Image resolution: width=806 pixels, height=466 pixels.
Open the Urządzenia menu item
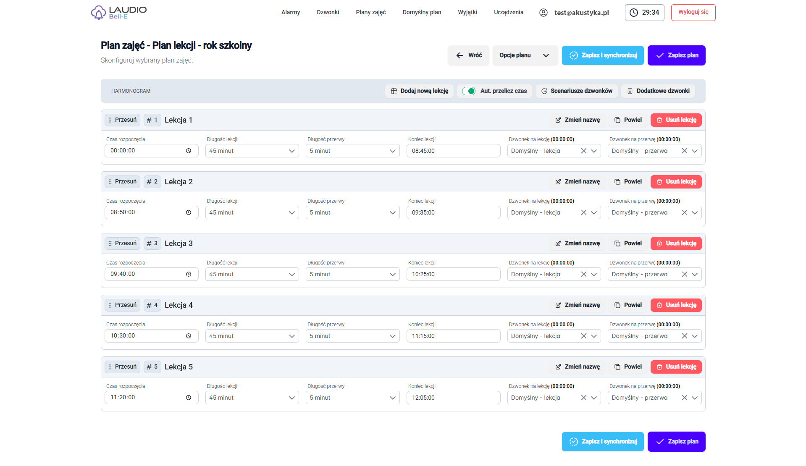[x=508, y=13]
